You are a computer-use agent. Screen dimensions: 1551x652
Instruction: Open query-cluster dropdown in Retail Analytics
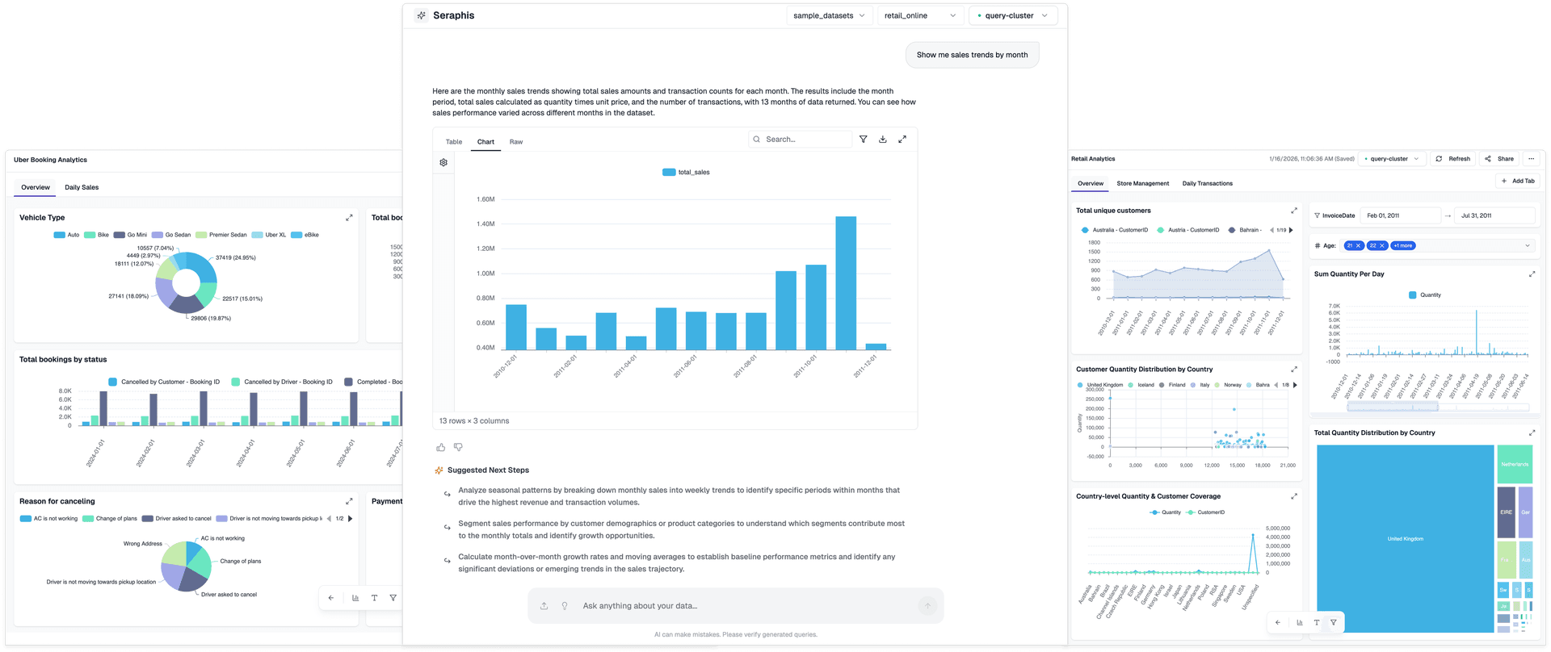(1391, 159)
